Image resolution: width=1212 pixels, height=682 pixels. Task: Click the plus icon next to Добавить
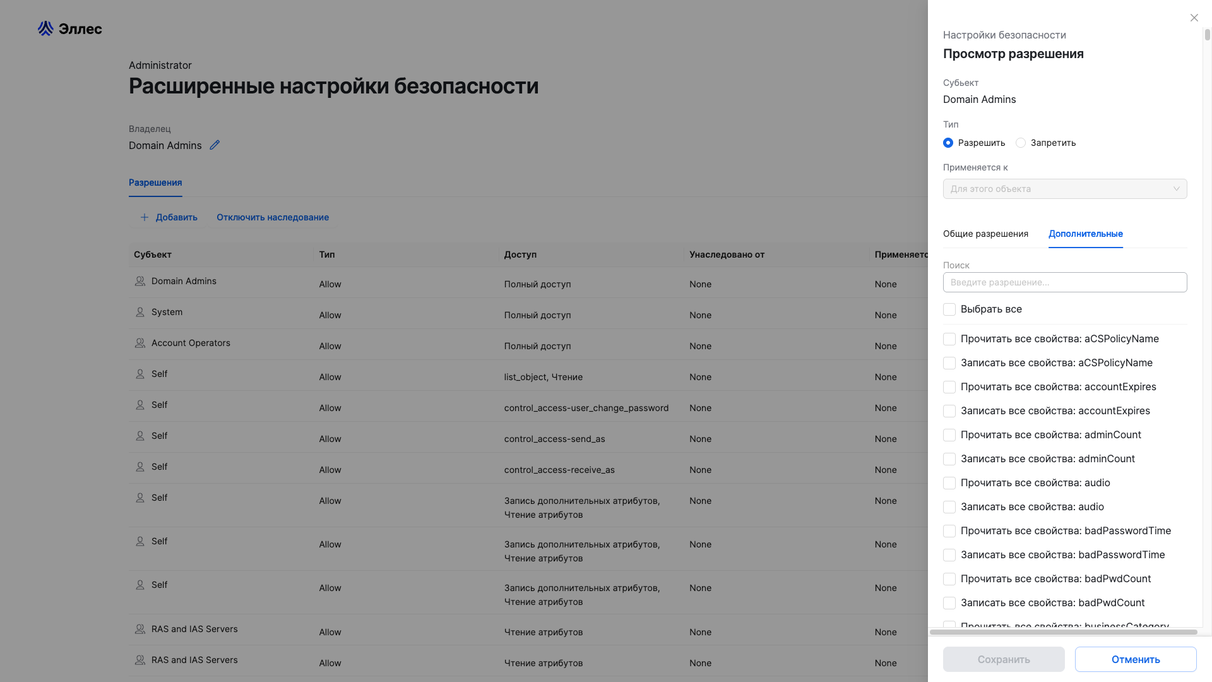[145, 217]
